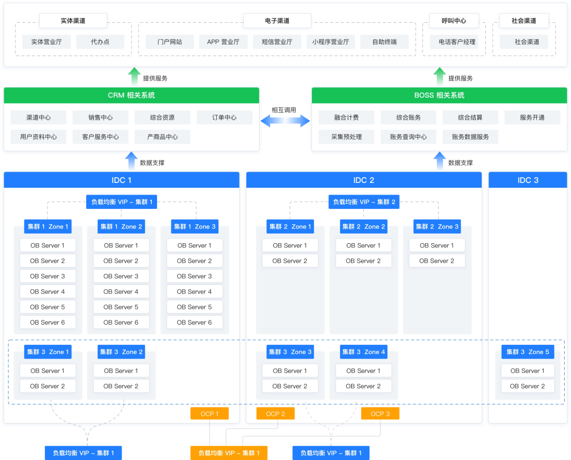Click the 短信营业厅 box
The image size is (571, 460).
pos(277,42)
